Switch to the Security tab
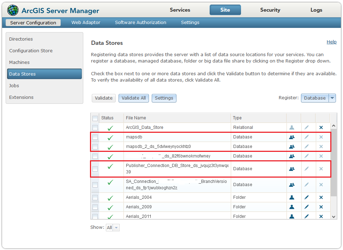The height and width of the screenshot is (250, 343). tap(270, 10)
